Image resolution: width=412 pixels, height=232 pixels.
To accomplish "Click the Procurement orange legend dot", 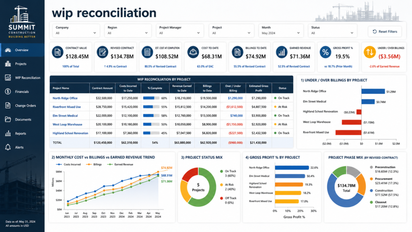I will click(x=371, y=179).
